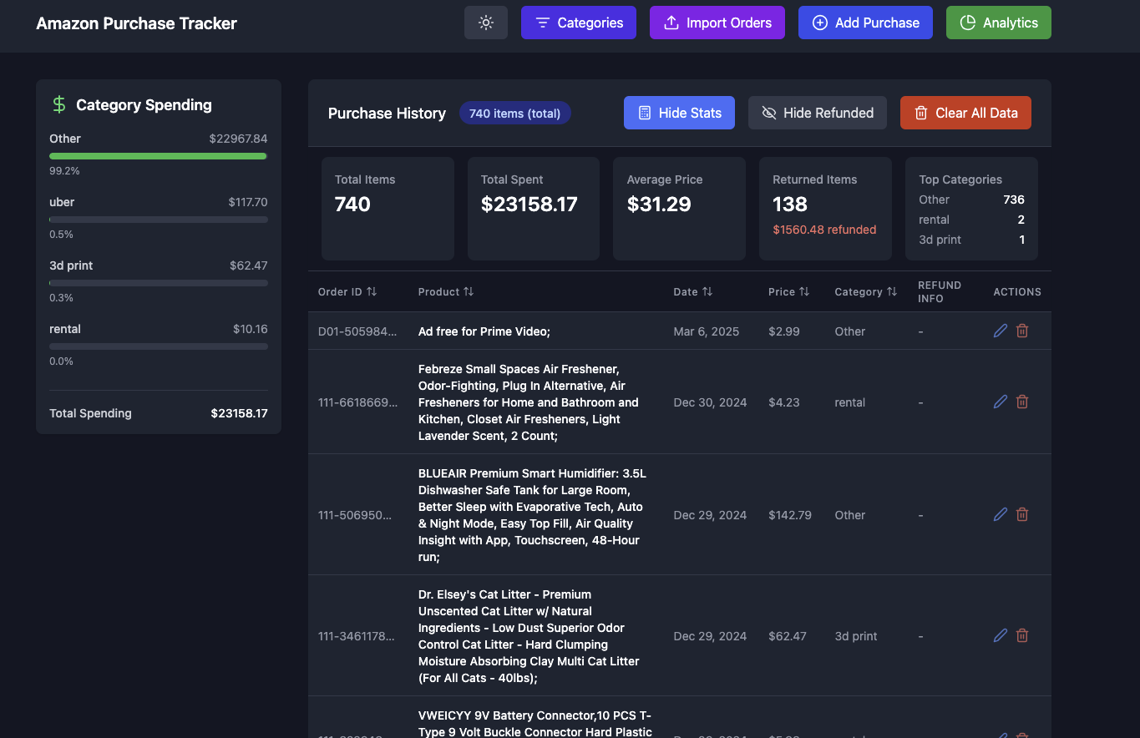Click the Dec 30, 2024 date cell

click(x=710, y=402)
